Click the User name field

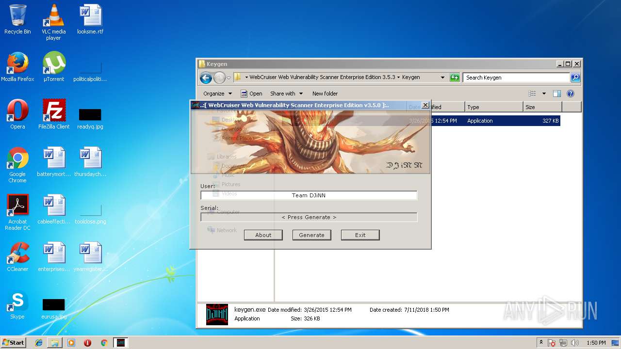coord(309,195)
